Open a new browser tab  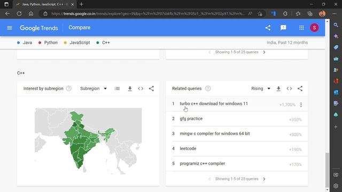pyautogui.click(x=81, y=4)
